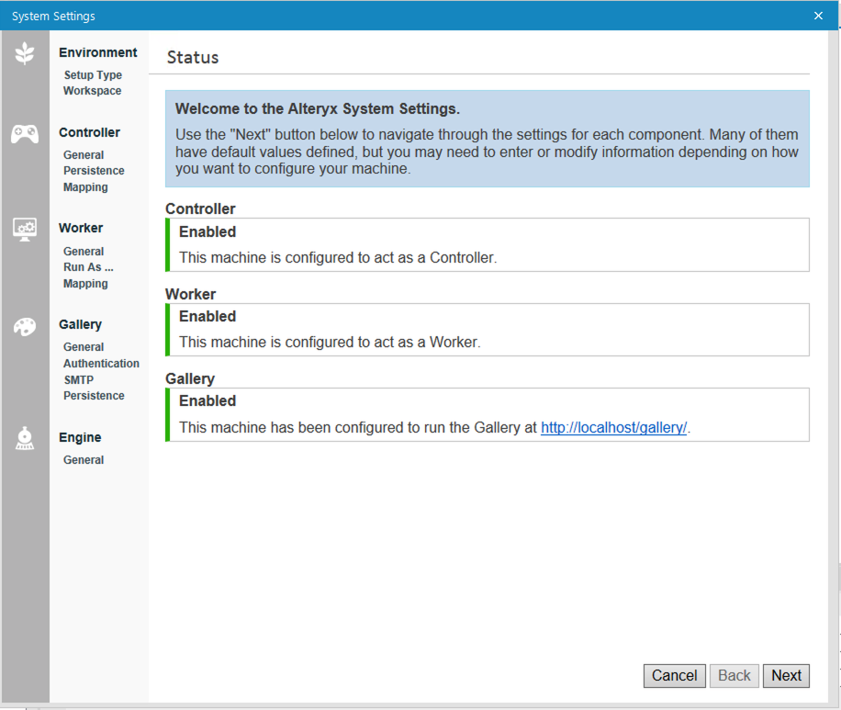
Task: Cancel the System Settings wizard
Action: click(674, 675)
